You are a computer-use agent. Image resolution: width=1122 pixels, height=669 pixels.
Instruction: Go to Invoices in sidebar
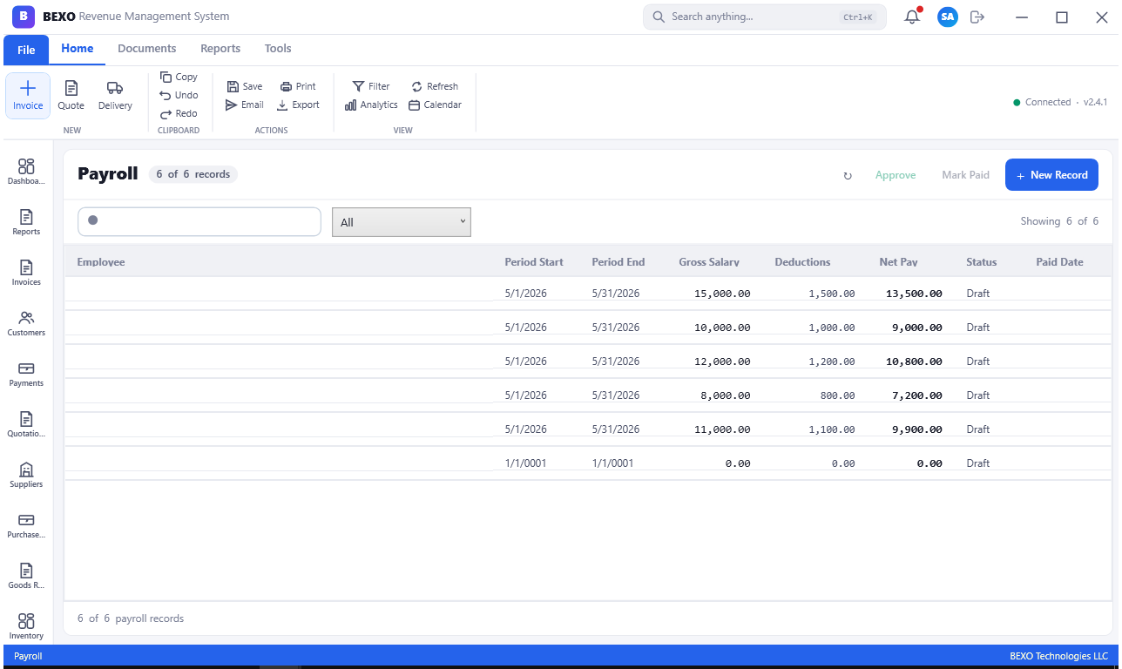[26, 273]
